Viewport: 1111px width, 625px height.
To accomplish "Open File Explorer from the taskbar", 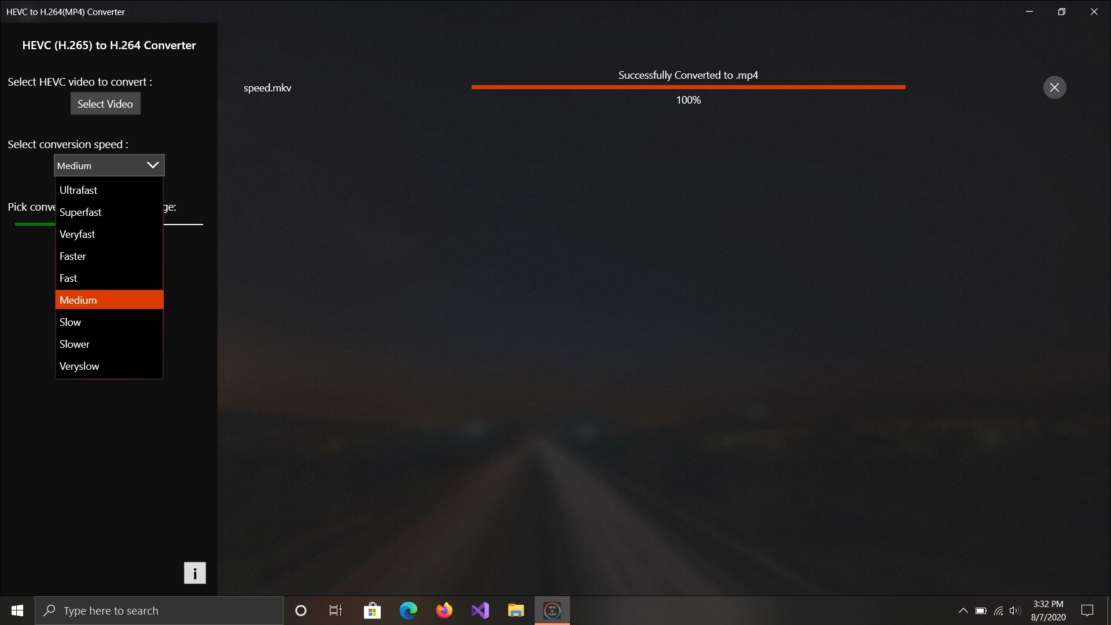I will pos(516,610).
